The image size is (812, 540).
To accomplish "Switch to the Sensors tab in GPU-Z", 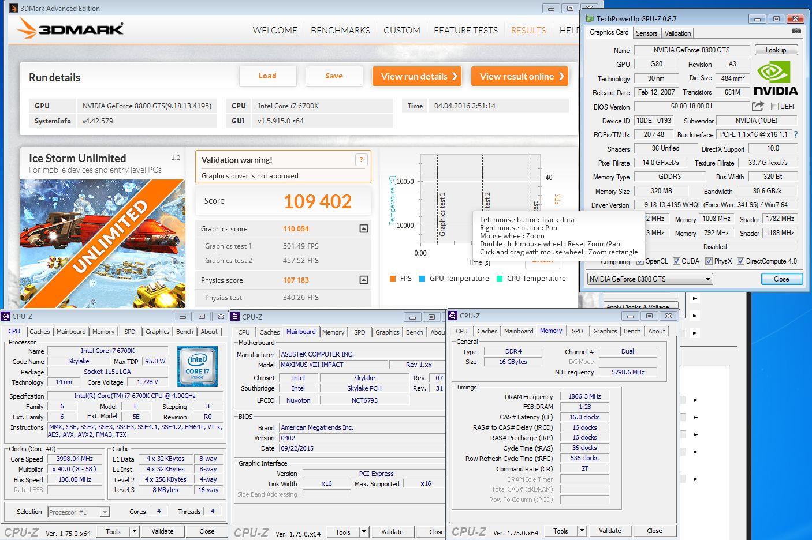I will pyautogui.click(x=647, y=33).
